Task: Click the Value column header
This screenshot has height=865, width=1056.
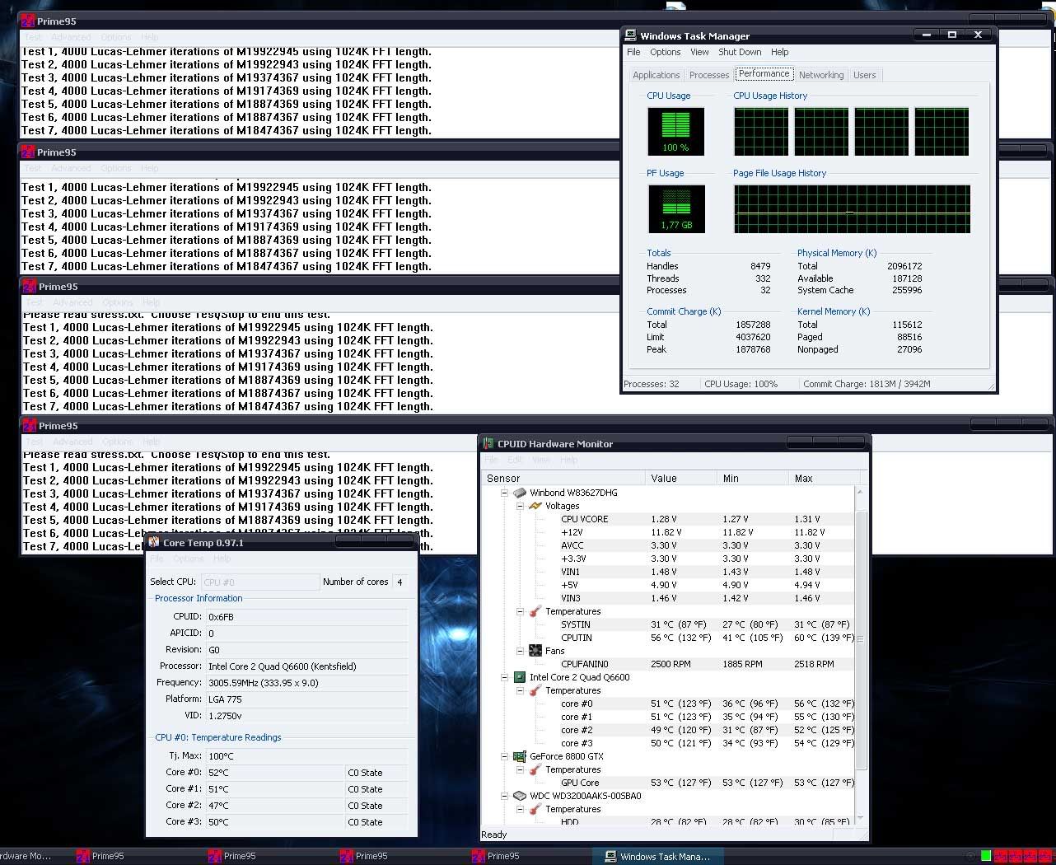Action: point(680,478)
